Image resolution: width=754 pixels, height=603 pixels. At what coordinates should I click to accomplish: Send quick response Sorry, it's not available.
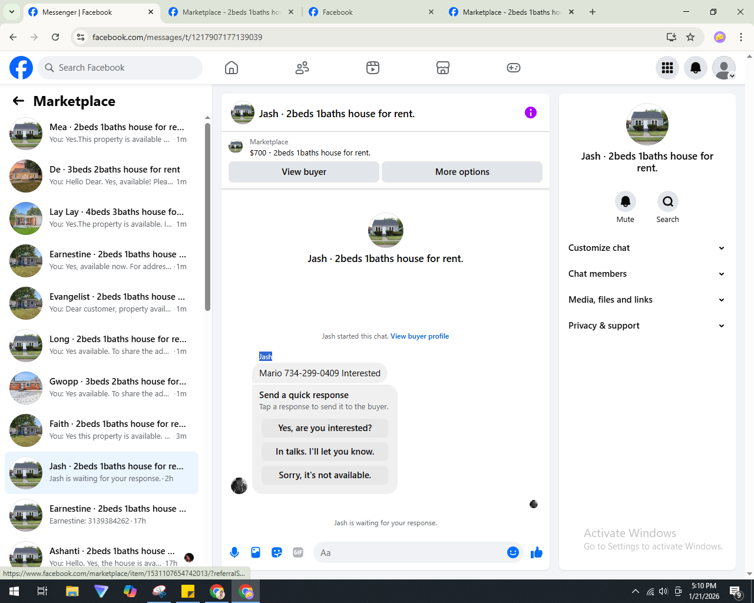point(325,475)
